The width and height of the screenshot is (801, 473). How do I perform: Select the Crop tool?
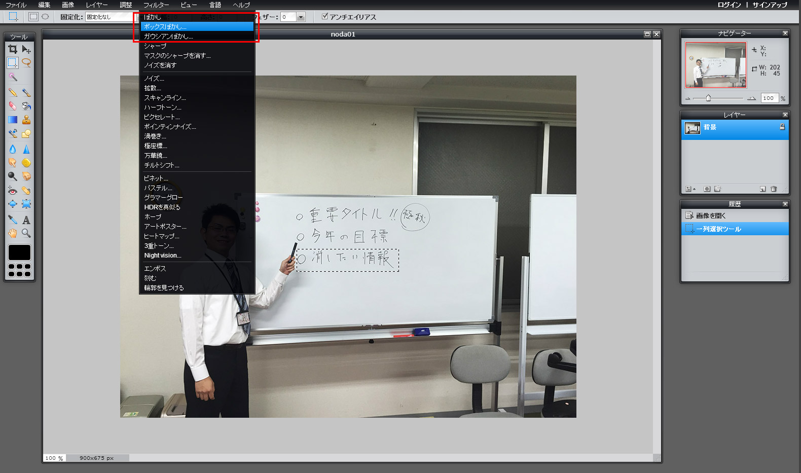coord(13,49)
